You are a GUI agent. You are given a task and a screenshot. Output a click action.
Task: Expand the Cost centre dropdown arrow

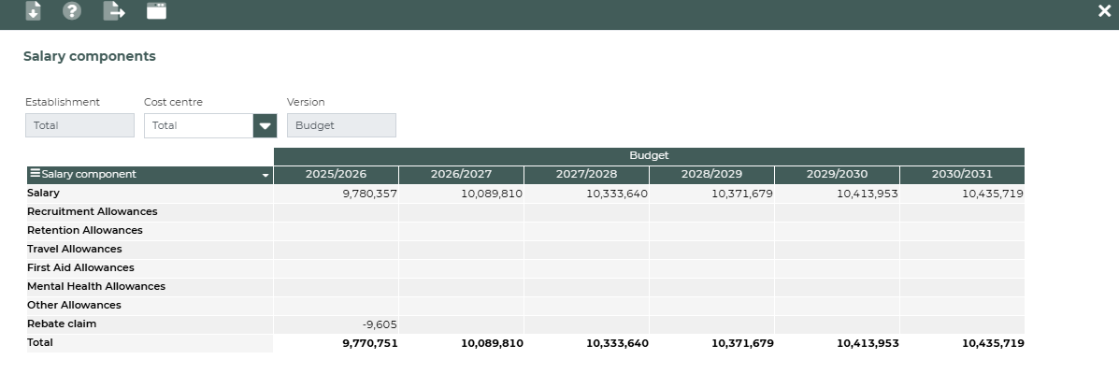265,125
